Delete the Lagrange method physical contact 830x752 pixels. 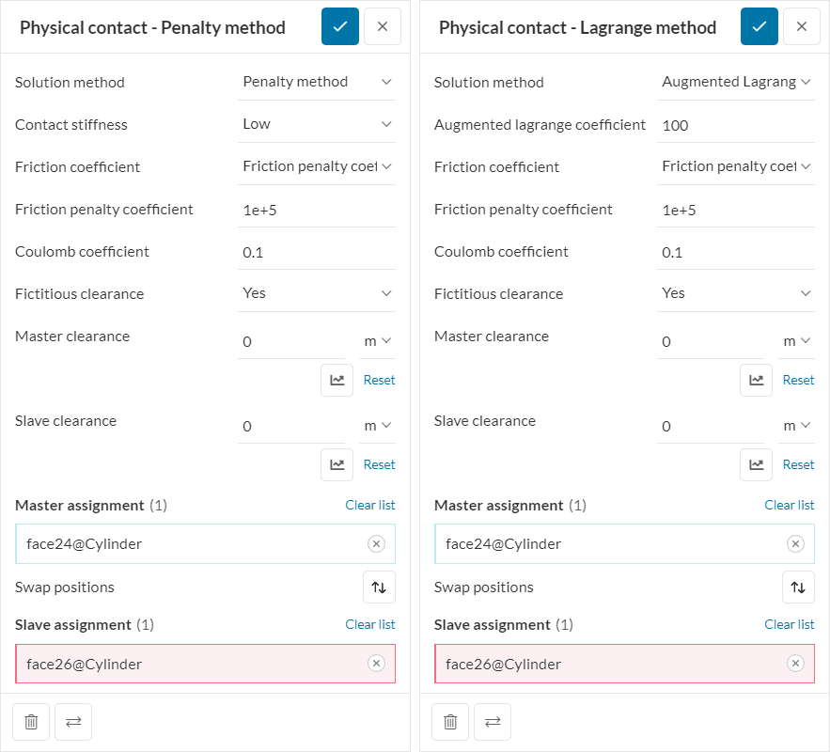[x=450, y=722]
